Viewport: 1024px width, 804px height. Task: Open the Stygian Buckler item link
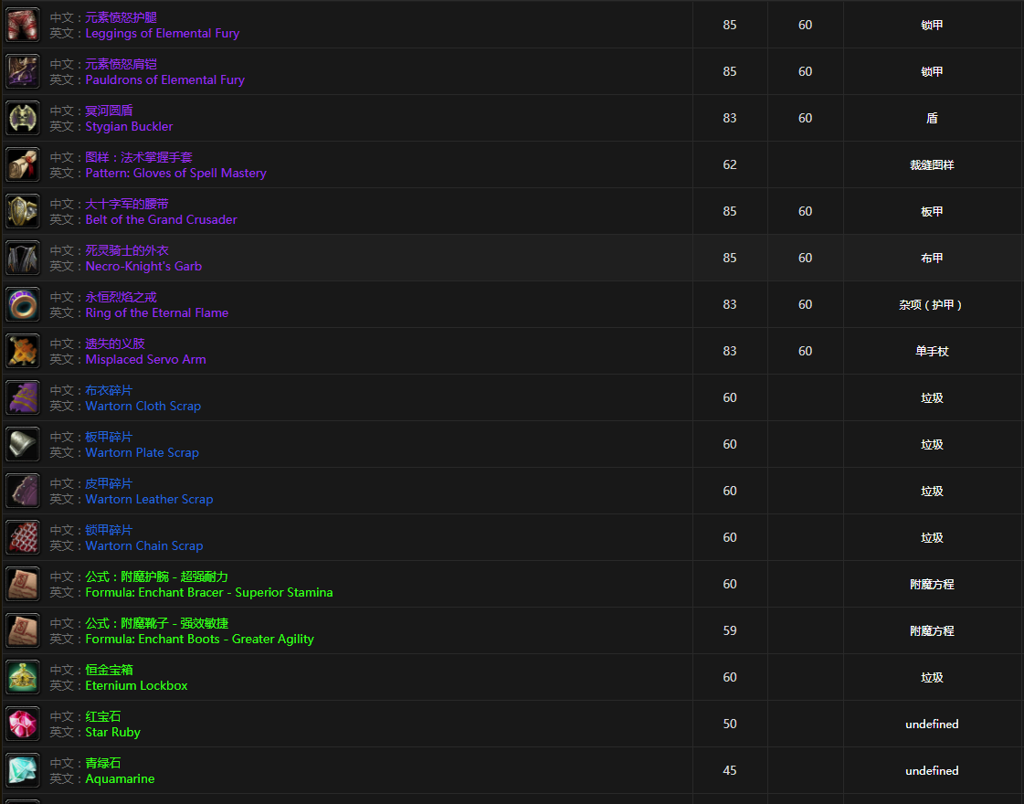tap(130, 126)
